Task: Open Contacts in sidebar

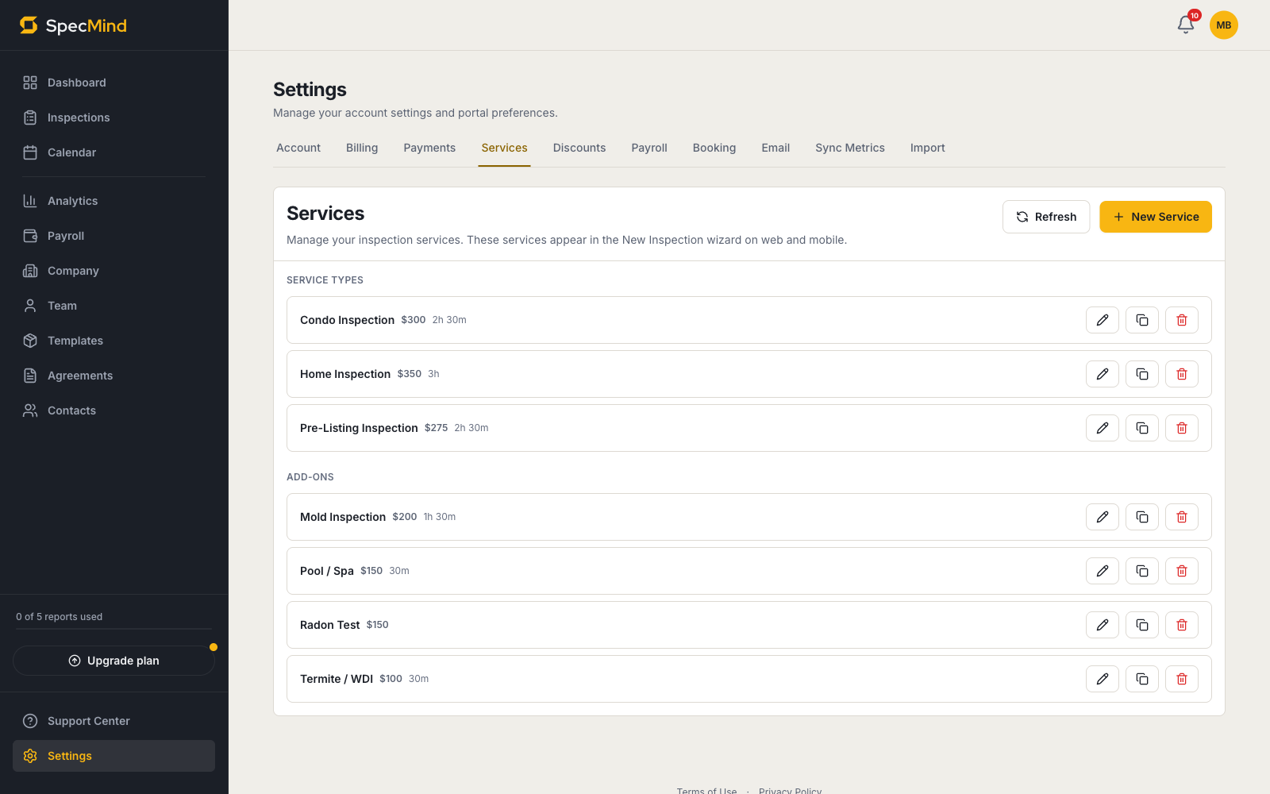Action: [114, 410]
